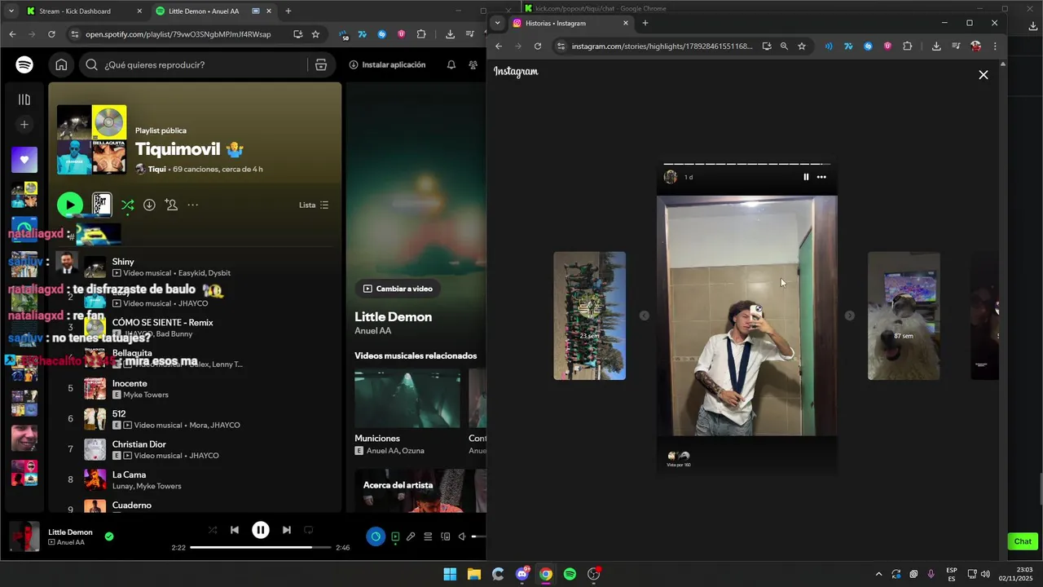
Task: Download the Tiquimovil playlist
Action: click(x=149, y=205)
